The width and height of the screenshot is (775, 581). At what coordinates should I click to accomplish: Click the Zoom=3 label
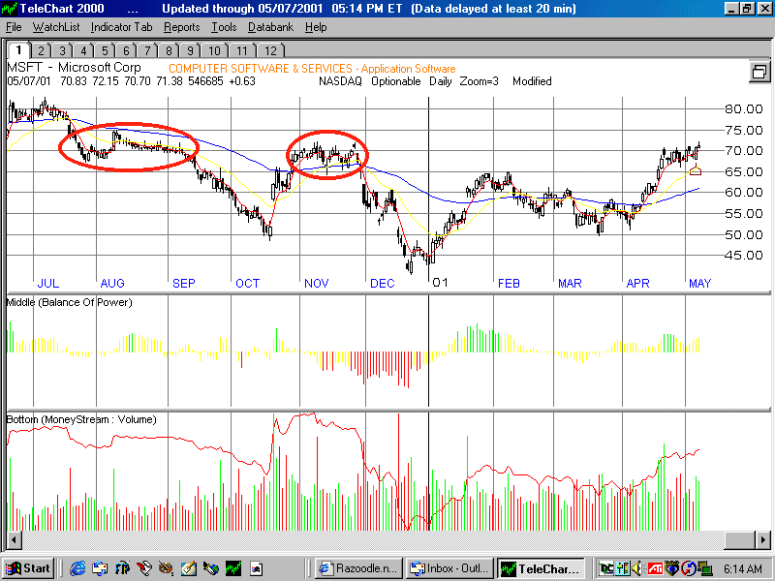coord(479,81)
